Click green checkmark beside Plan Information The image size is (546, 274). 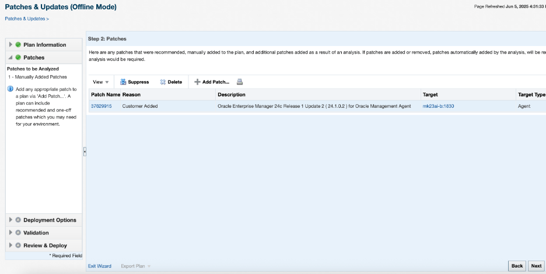[18, 45]
